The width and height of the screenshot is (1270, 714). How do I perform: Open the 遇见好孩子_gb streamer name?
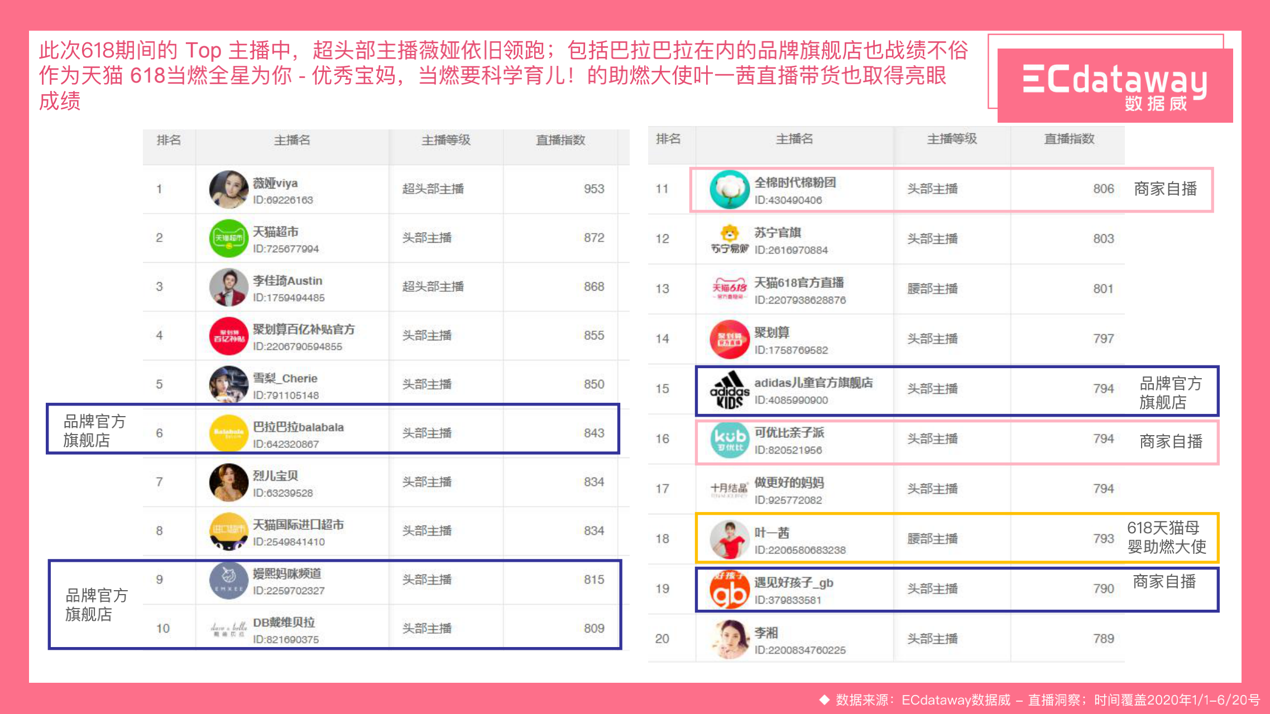click(794, 583)
